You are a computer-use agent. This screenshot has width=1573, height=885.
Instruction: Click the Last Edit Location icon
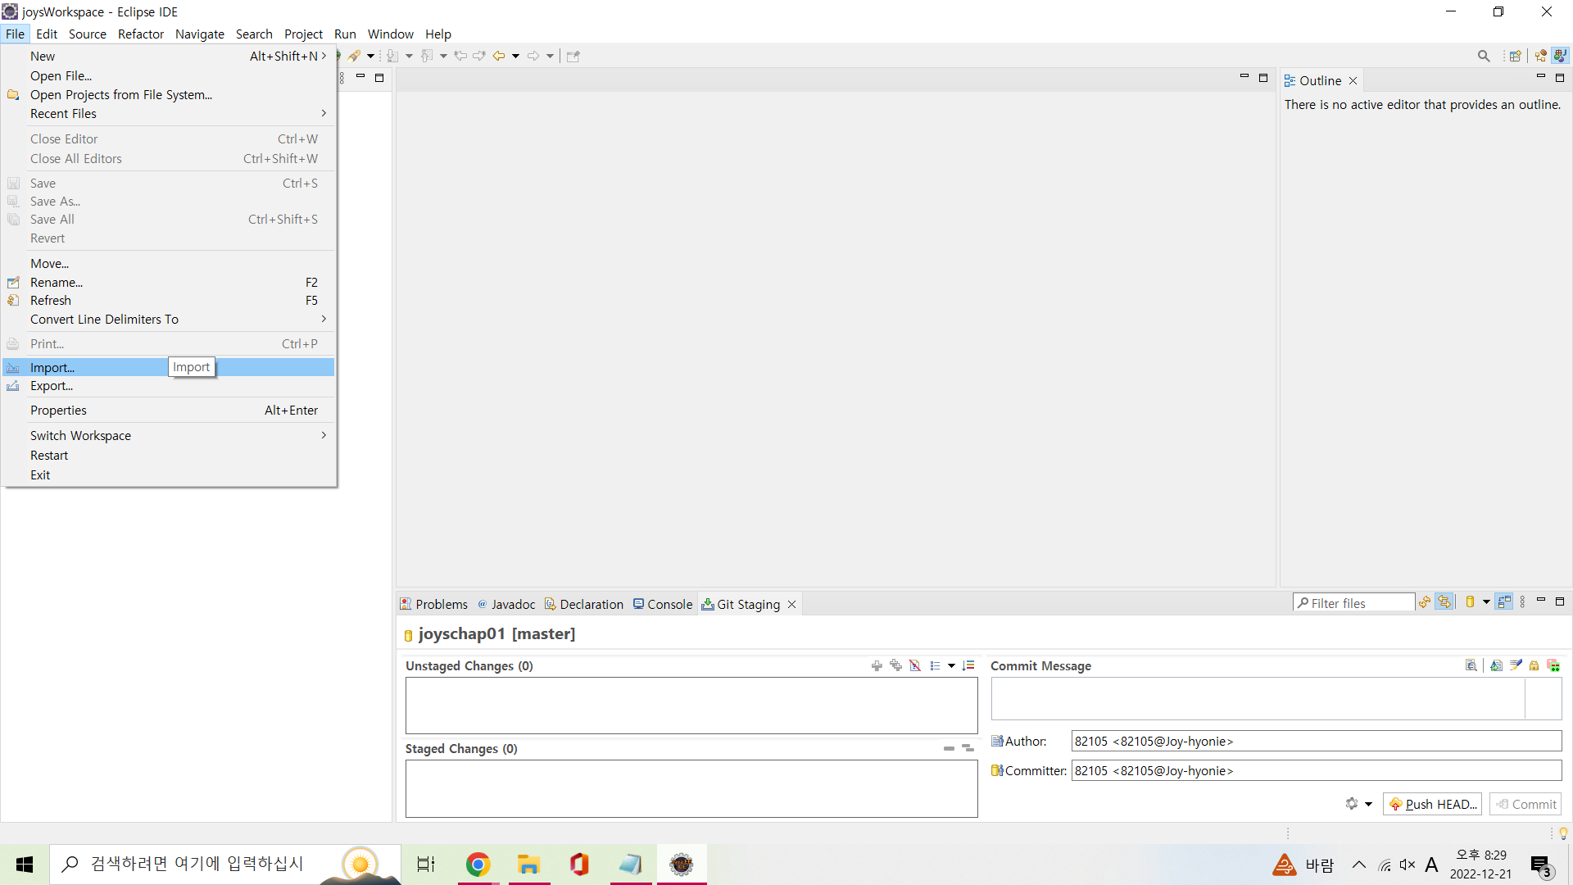(x=460, y=56)
